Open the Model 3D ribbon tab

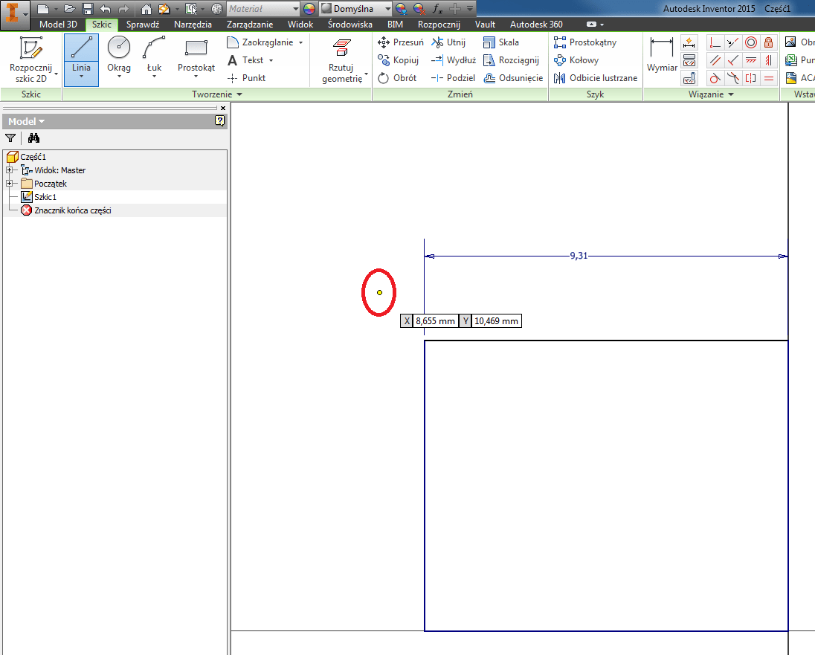coord(58,25)
